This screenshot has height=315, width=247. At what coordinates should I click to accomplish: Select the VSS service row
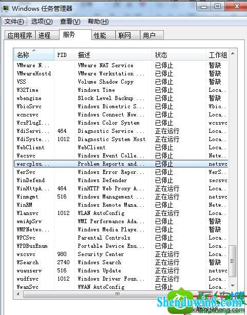[x=121, y=82]
